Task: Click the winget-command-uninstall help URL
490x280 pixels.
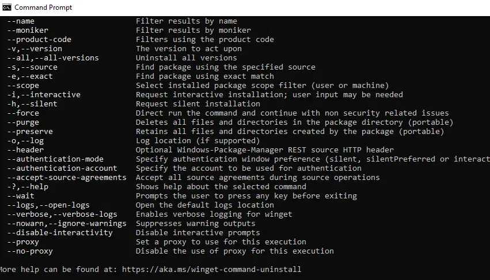Action: 211,270
